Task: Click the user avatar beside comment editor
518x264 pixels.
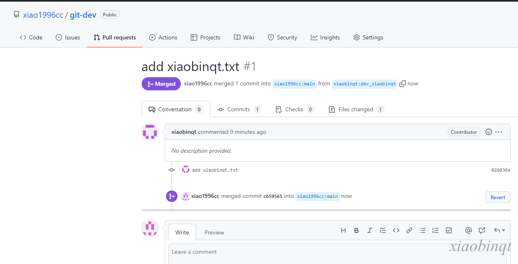Action: coord(150,228)
